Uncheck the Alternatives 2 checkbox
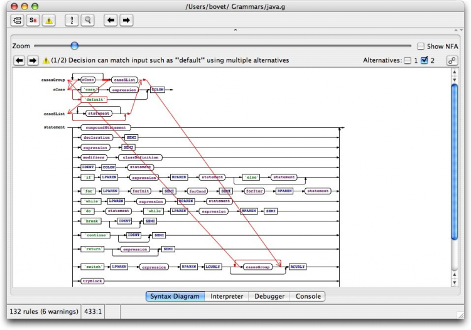 click(x=424, y=61)
